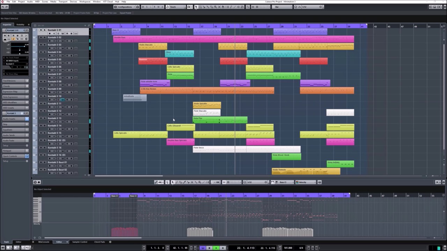Open the Project menu
Image resolution: width=447 pixels, height=251 pixels.
click(x=21, y=1)
